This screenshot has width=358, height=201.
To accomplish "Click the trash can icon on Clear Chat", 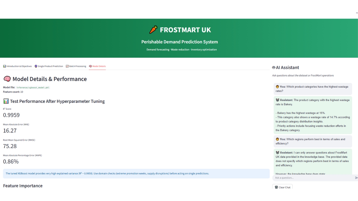I will click(x=276, y=187).
